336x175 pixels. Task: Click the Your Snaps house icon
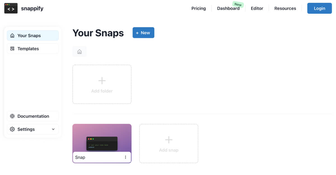[x=12, y=36]
